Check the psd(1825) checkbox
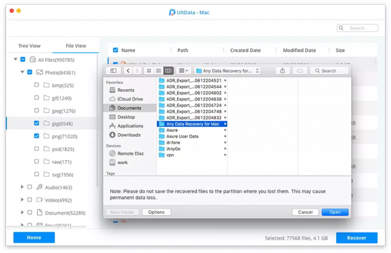 click(37, 149)
